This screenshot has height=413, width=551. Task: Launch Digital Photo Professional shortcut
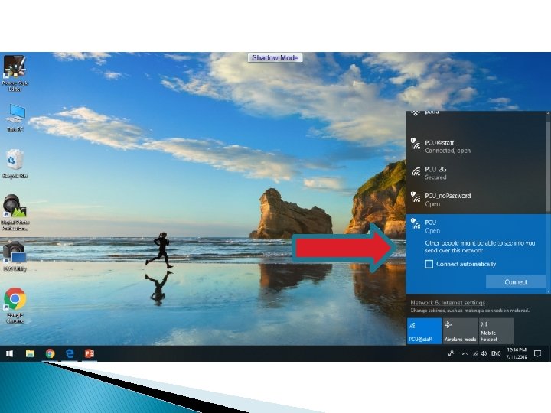(15, 213)
